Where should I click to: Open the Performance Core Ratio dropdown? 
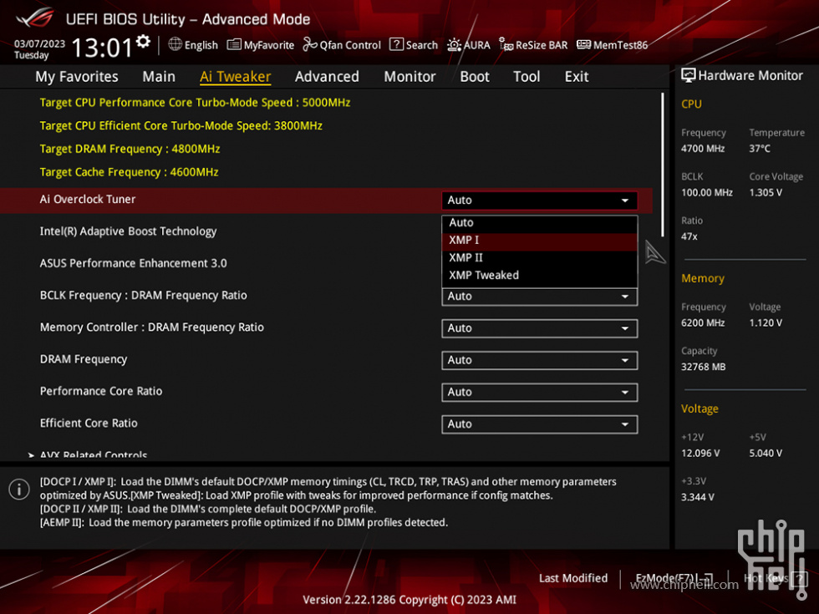539,392
